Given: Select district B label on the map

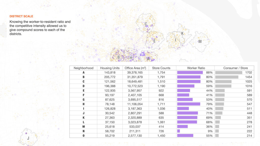Looking at the screenshot, I should pyautogui.click(x=119, y=58).
